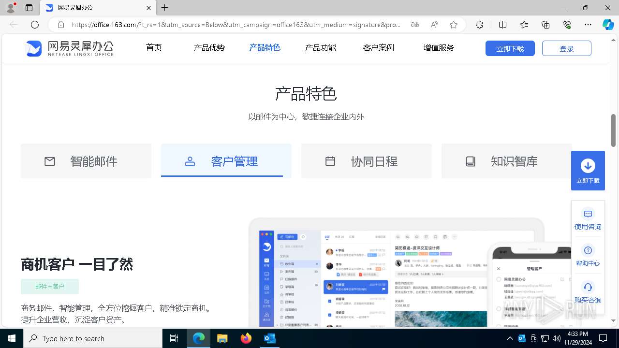This screenshot has height=348, width=619.
Task: Open the volume control tray icon
Action: 557,338
